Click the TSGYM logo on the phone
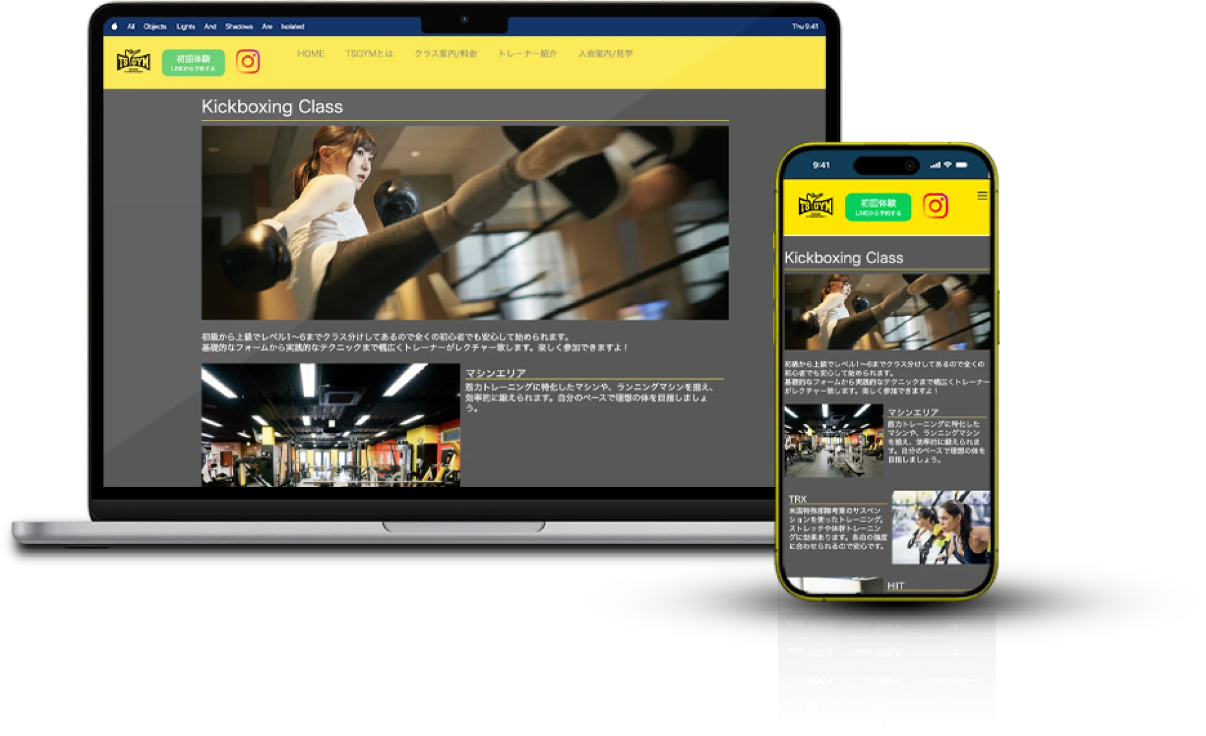The width and height of the screenshot is (1206, 736). pos(815,206)
